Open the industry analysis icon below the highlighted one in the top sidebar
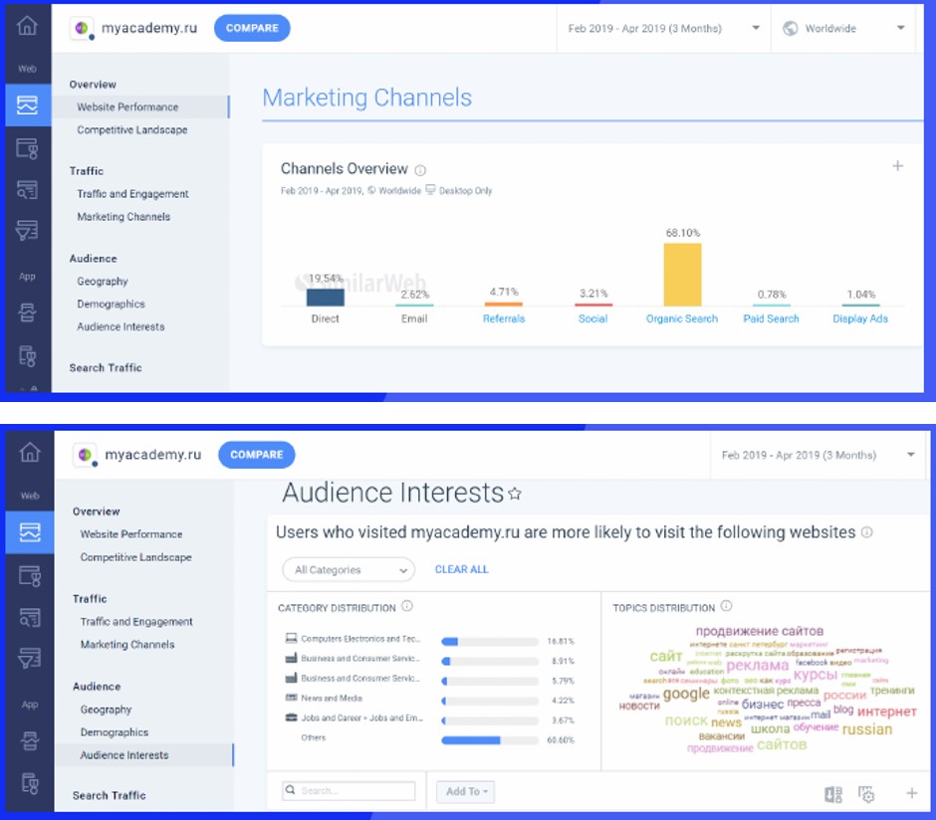Image resolution: width=936 pixels, height=820 pixels. click(28, 148)
